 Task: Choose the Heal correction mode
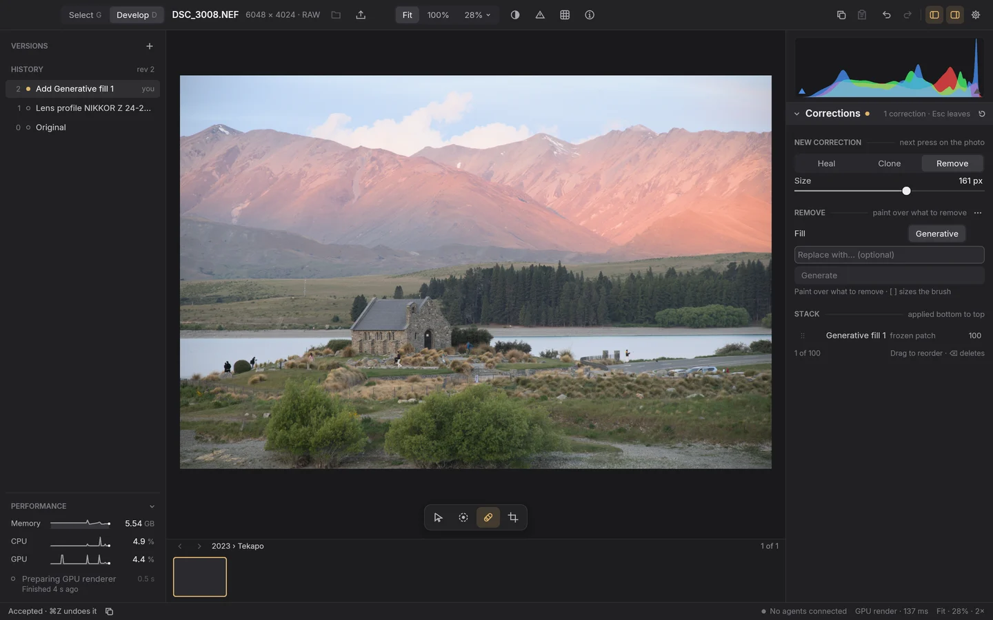click(826, 163)
